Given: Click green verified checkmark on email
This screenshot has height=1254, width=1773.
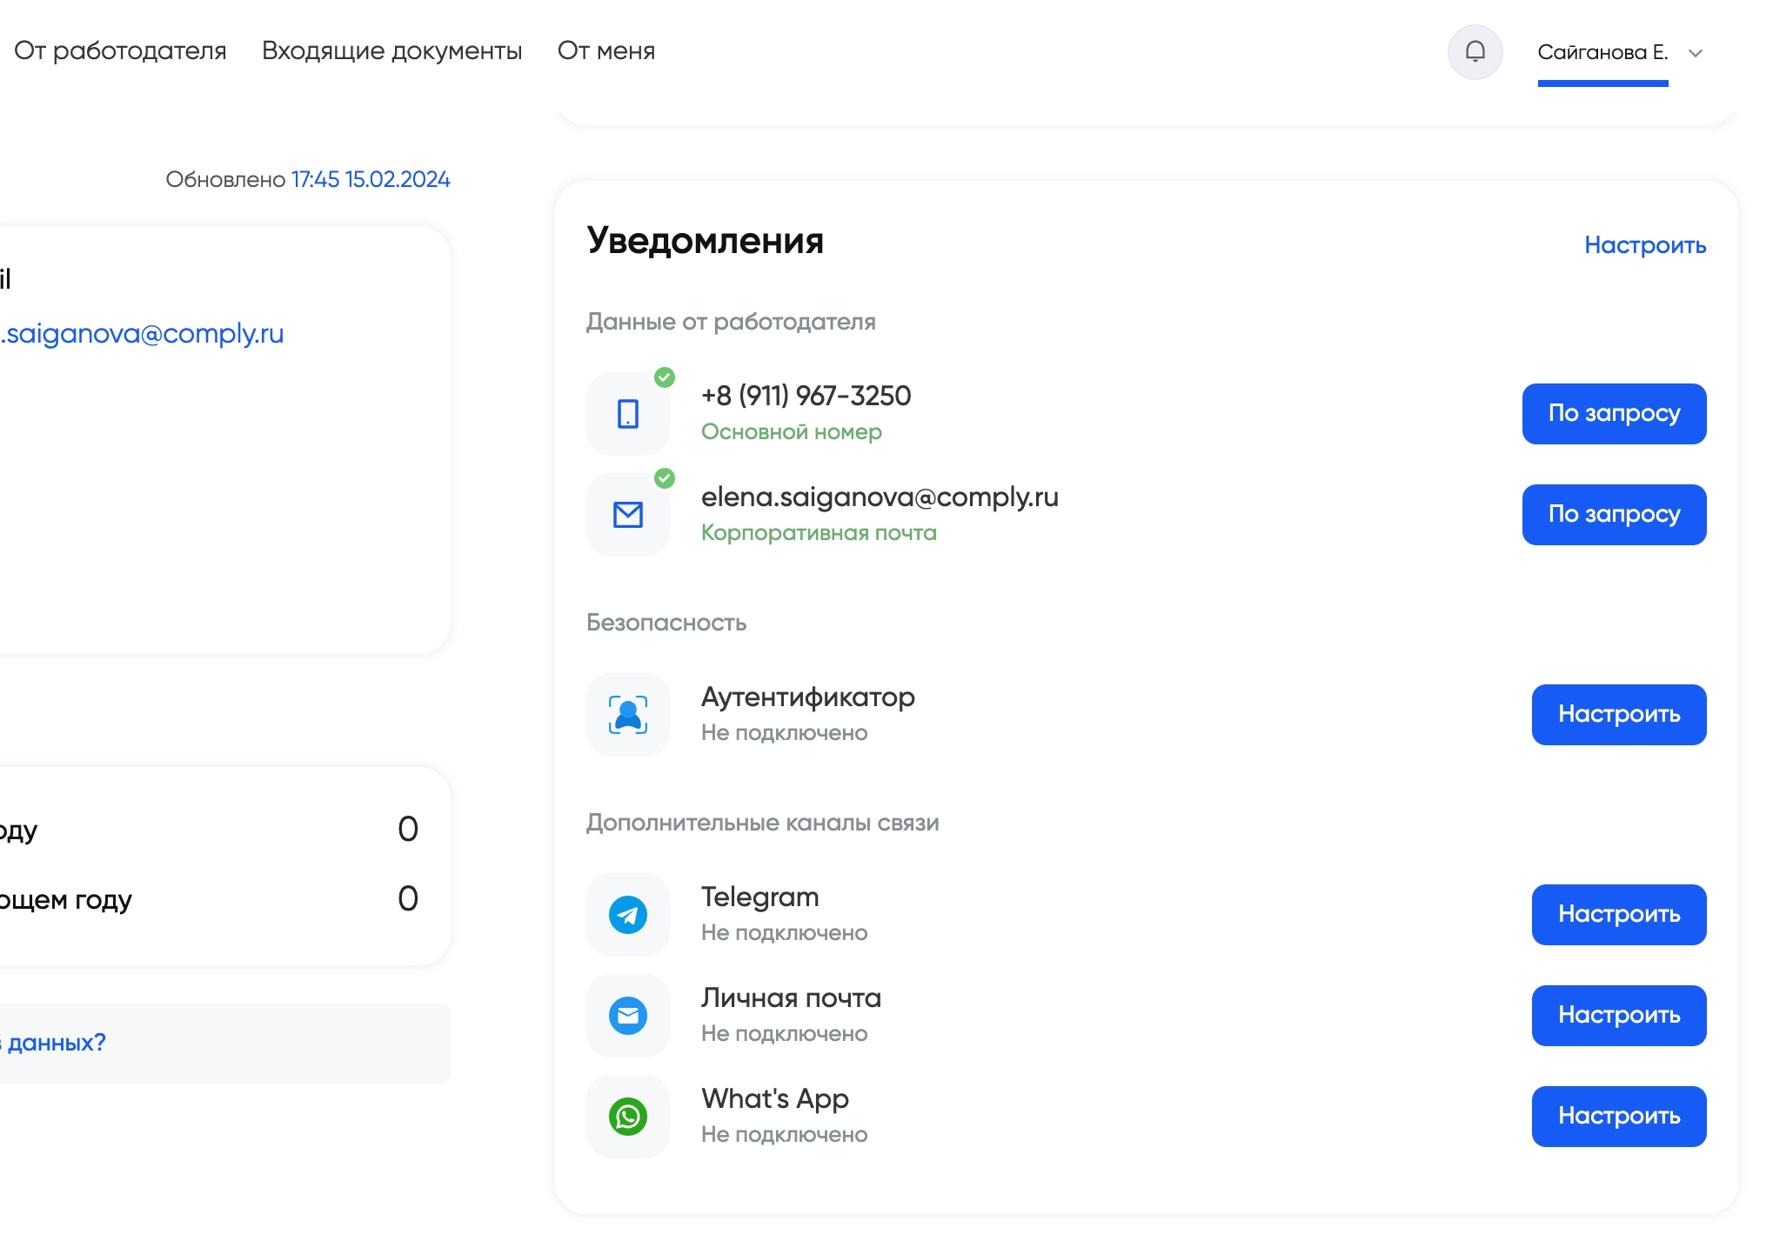Looking at the screenshot, I should click(x=665, y=478).
